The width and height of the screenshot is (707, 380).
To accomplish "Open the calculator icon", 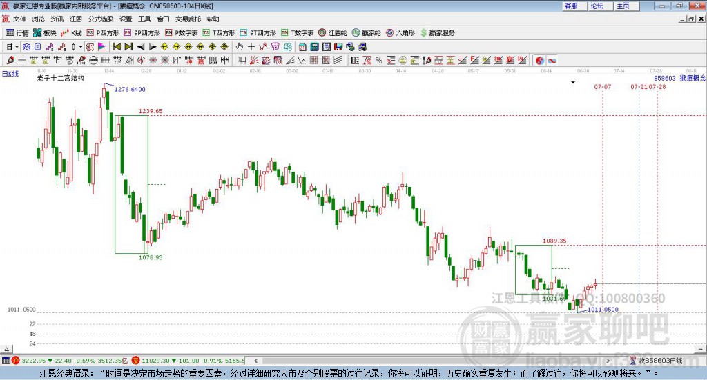I will pyautogui.click(x=314, y=47).
